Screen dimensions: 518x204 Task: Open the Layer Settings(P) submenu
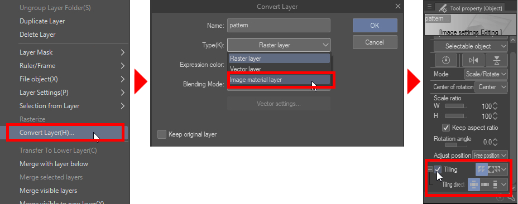click(73, 93)
